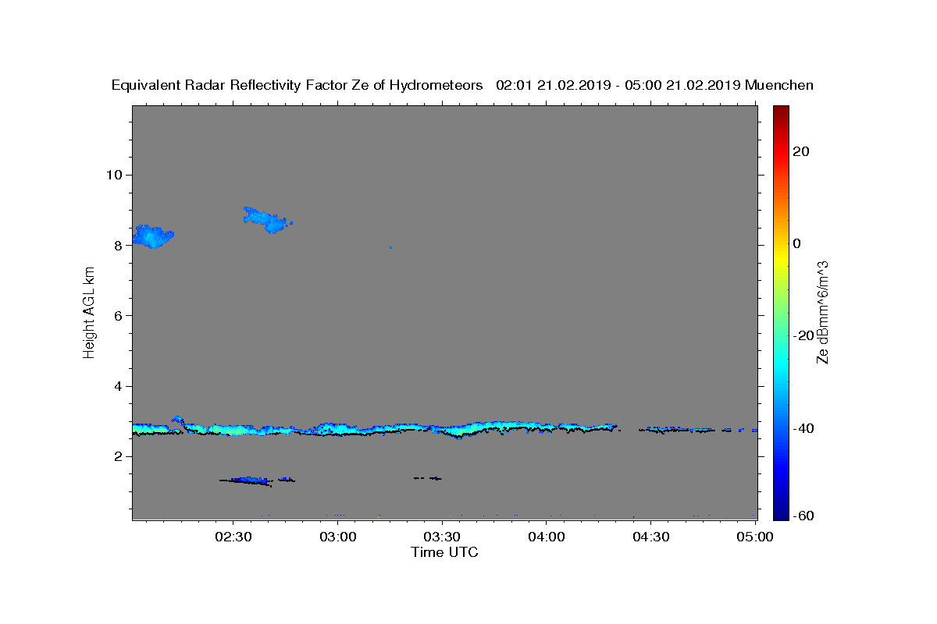Click the height tick label 2

click(x=119, y=457)
